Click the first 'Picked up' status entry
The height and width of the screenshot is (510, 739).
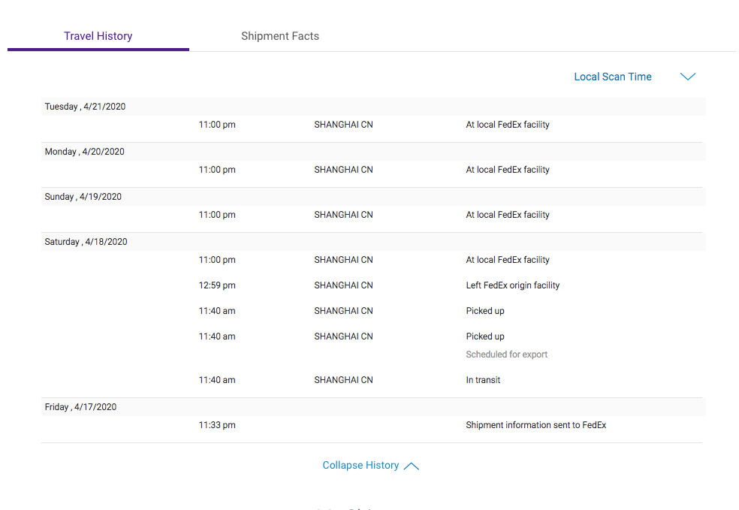click(485, 311)
